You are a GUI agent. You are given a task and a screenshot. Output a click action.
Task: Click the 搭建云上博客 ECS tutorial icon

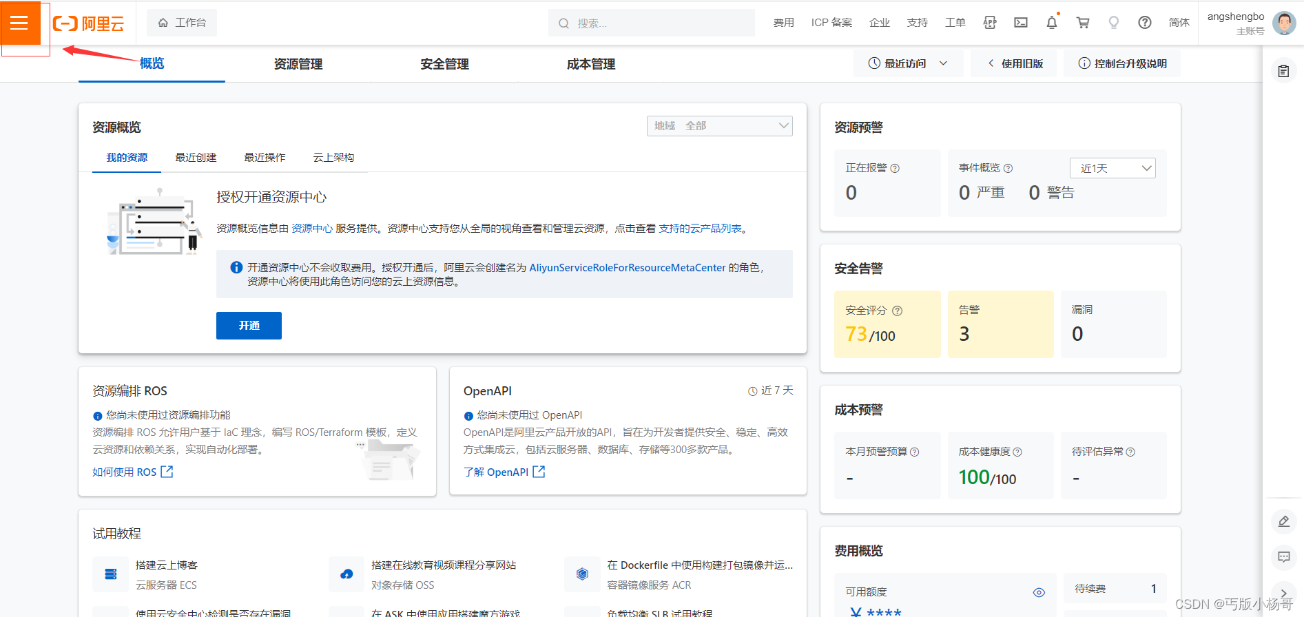coord(110,574)
